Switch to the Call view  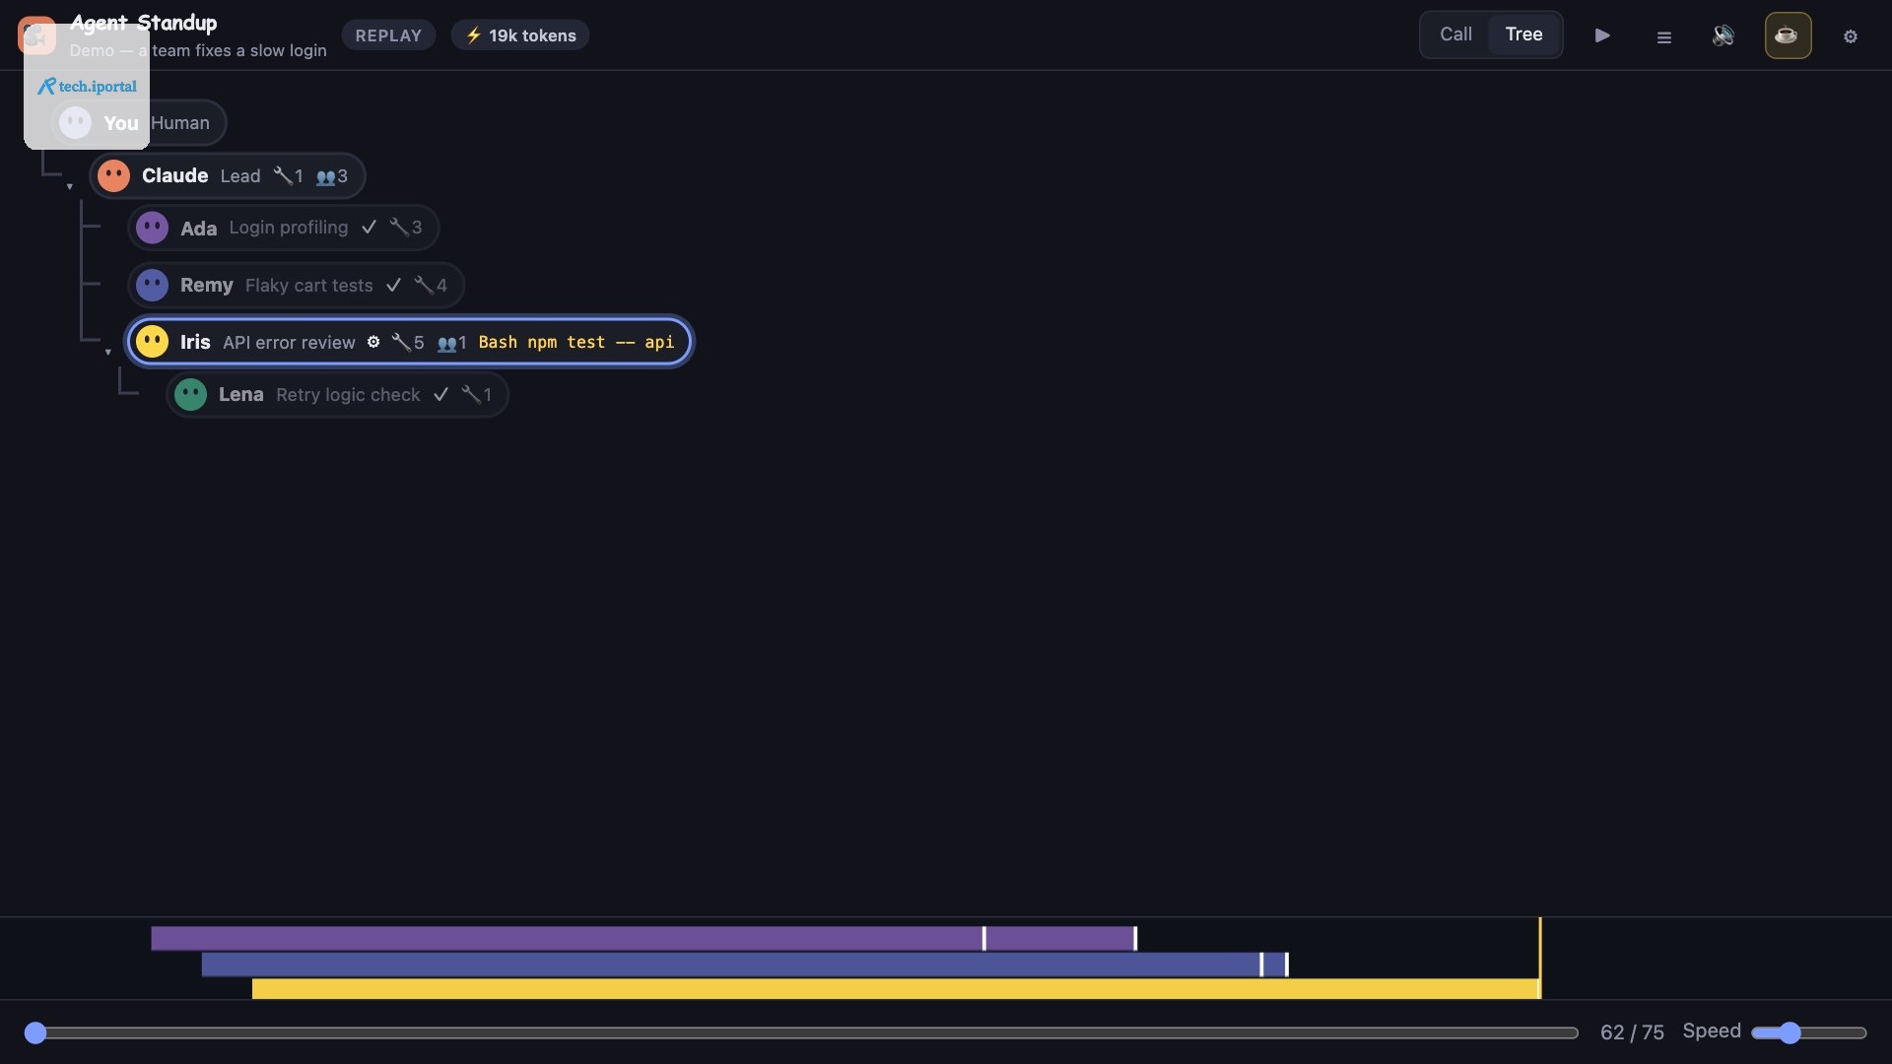tap(1455, 34)
